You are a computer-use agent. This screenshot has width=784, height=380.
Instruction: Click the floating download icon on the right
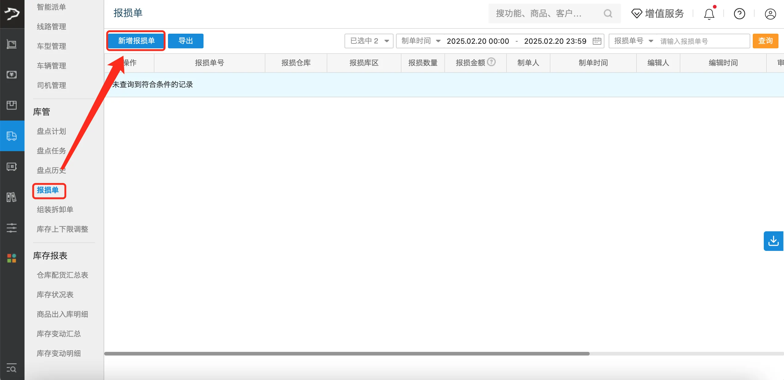coord(774,241)
